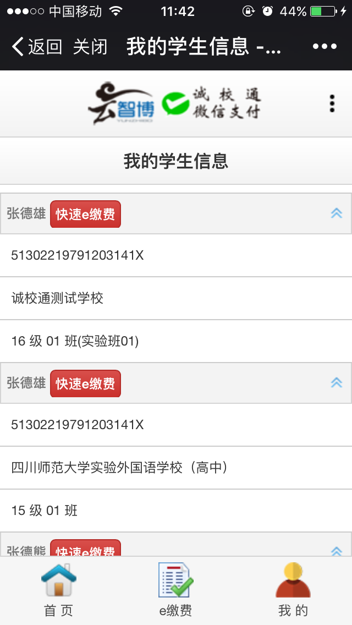Select the 诚校通测试学校 school row
This screenshot has width=352, height=625.
pyautogui.click(x=176, y=298)
